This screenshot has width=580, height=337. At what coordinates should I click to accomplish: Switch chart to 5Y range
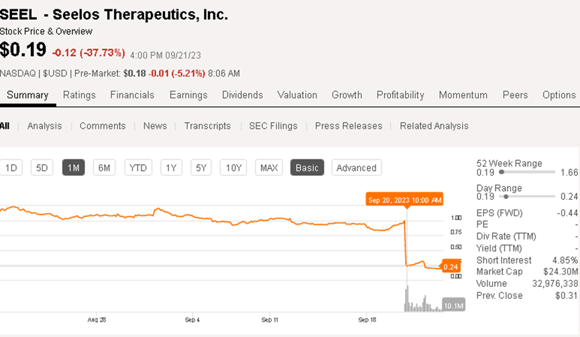[x=201, y=167]
